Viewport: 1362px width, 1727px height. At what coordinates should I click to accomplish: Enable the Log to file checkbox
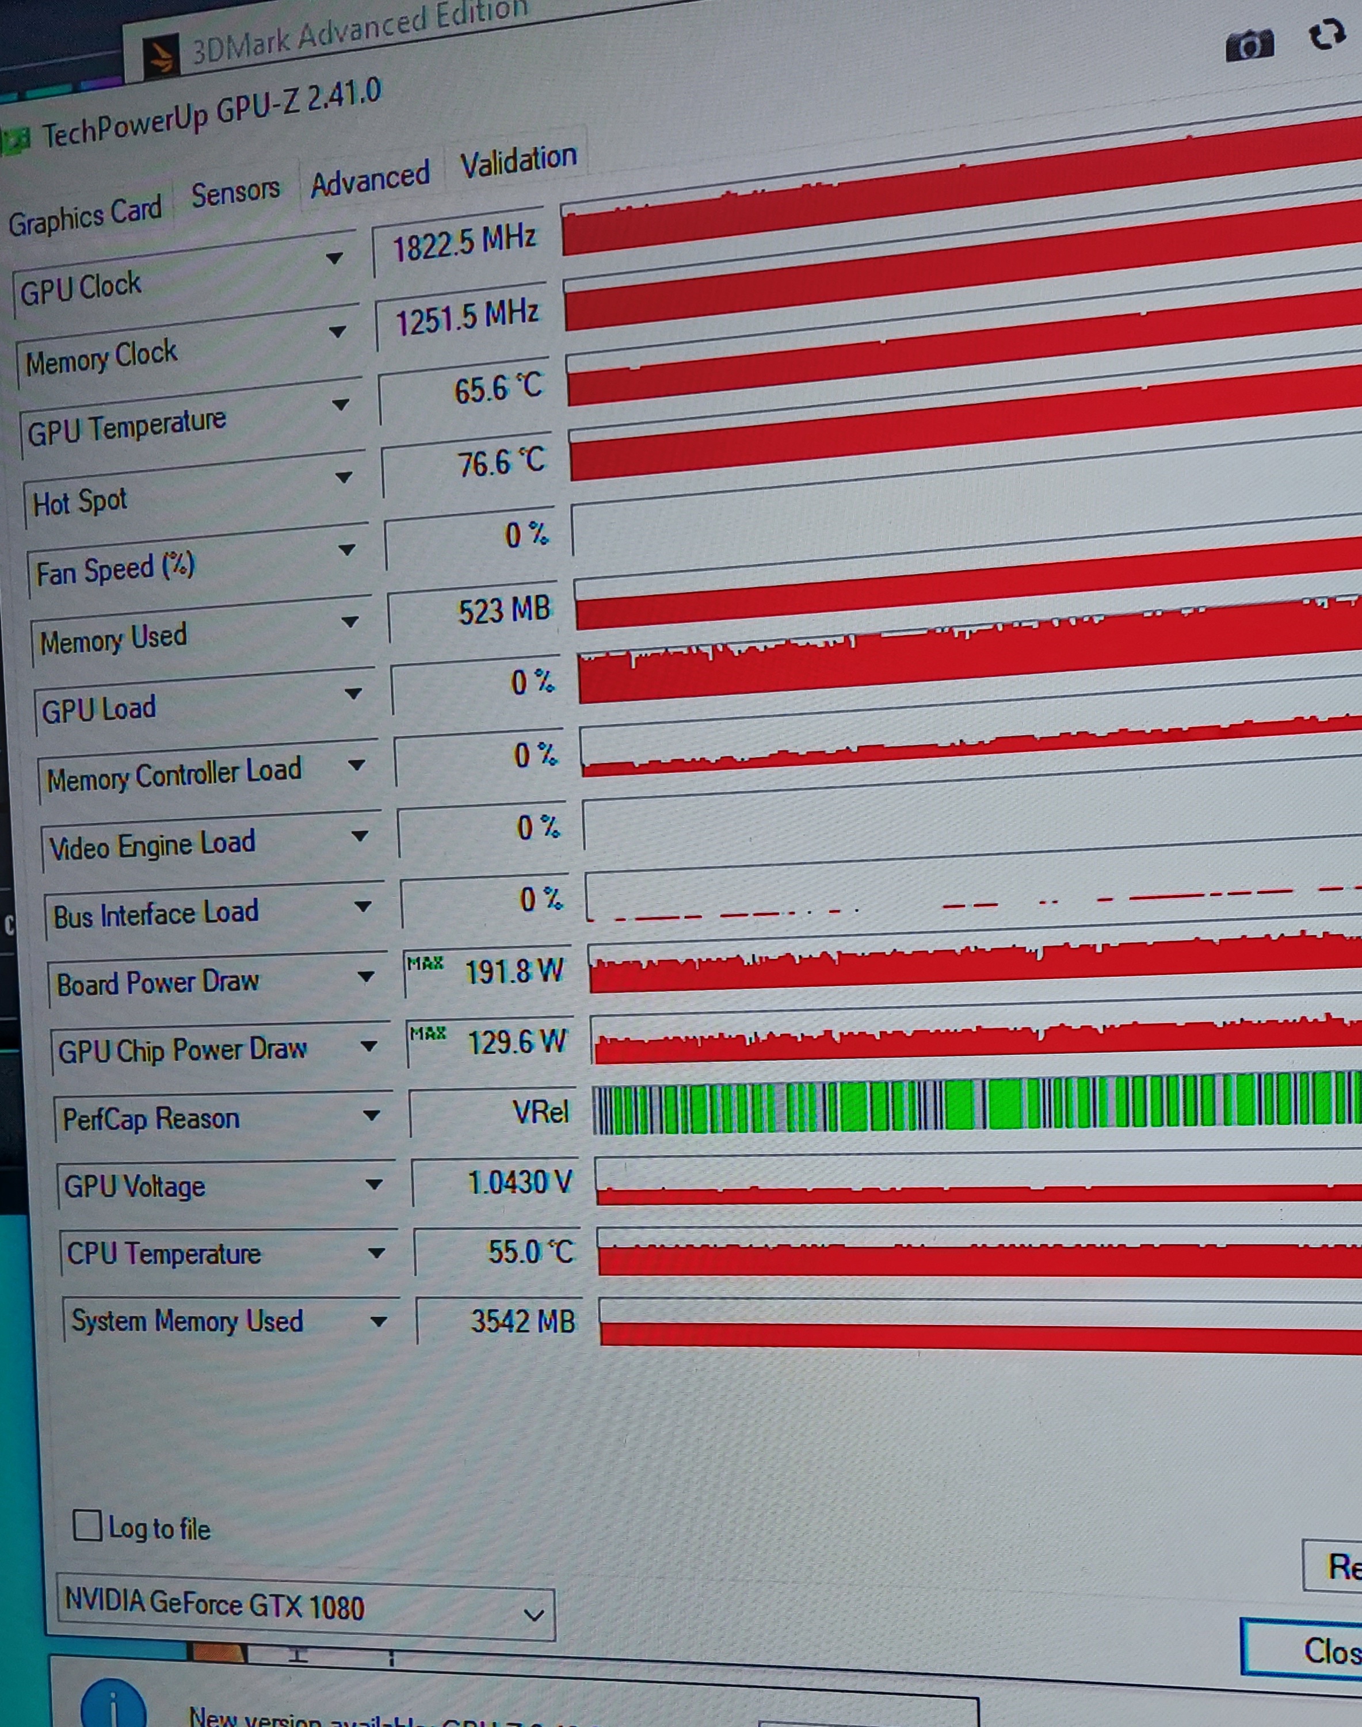click(87, 1525)
